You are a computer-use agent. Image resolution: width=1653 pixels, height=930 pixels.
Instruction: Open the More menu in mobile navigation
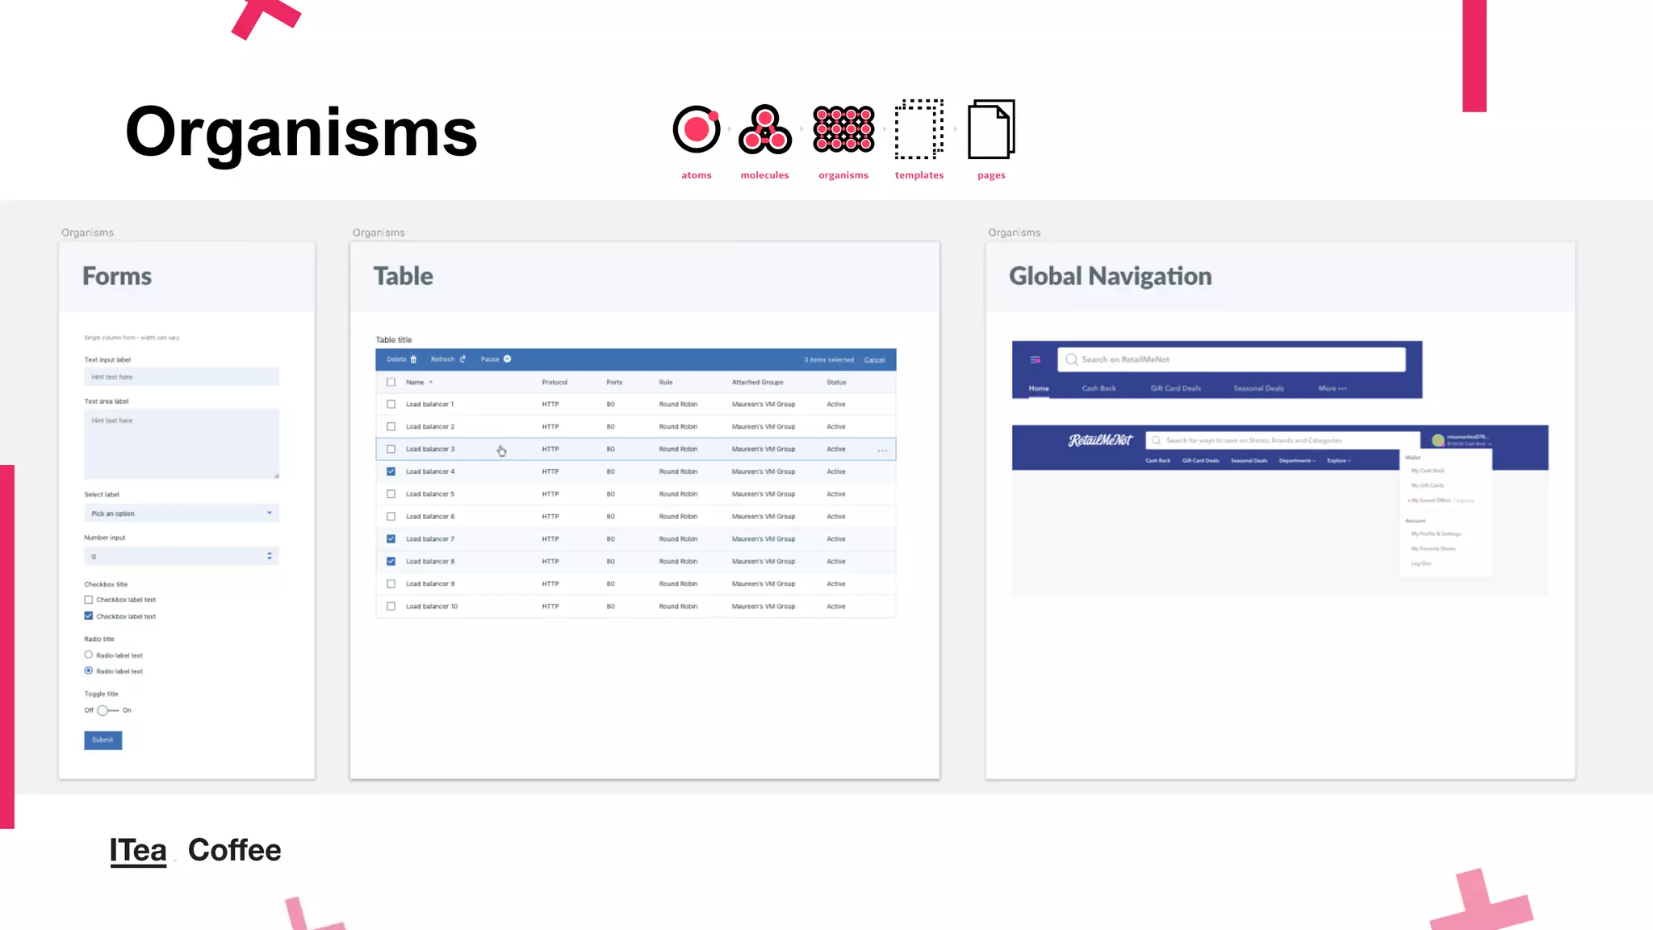coord(1332,388)
